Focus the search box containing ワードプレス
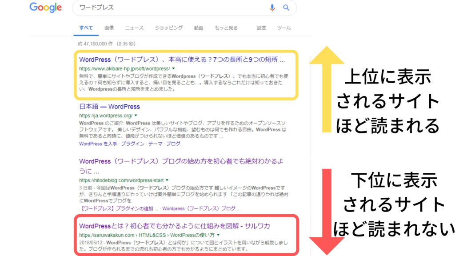Screen dimensions: 455x256 coord(184,8)
